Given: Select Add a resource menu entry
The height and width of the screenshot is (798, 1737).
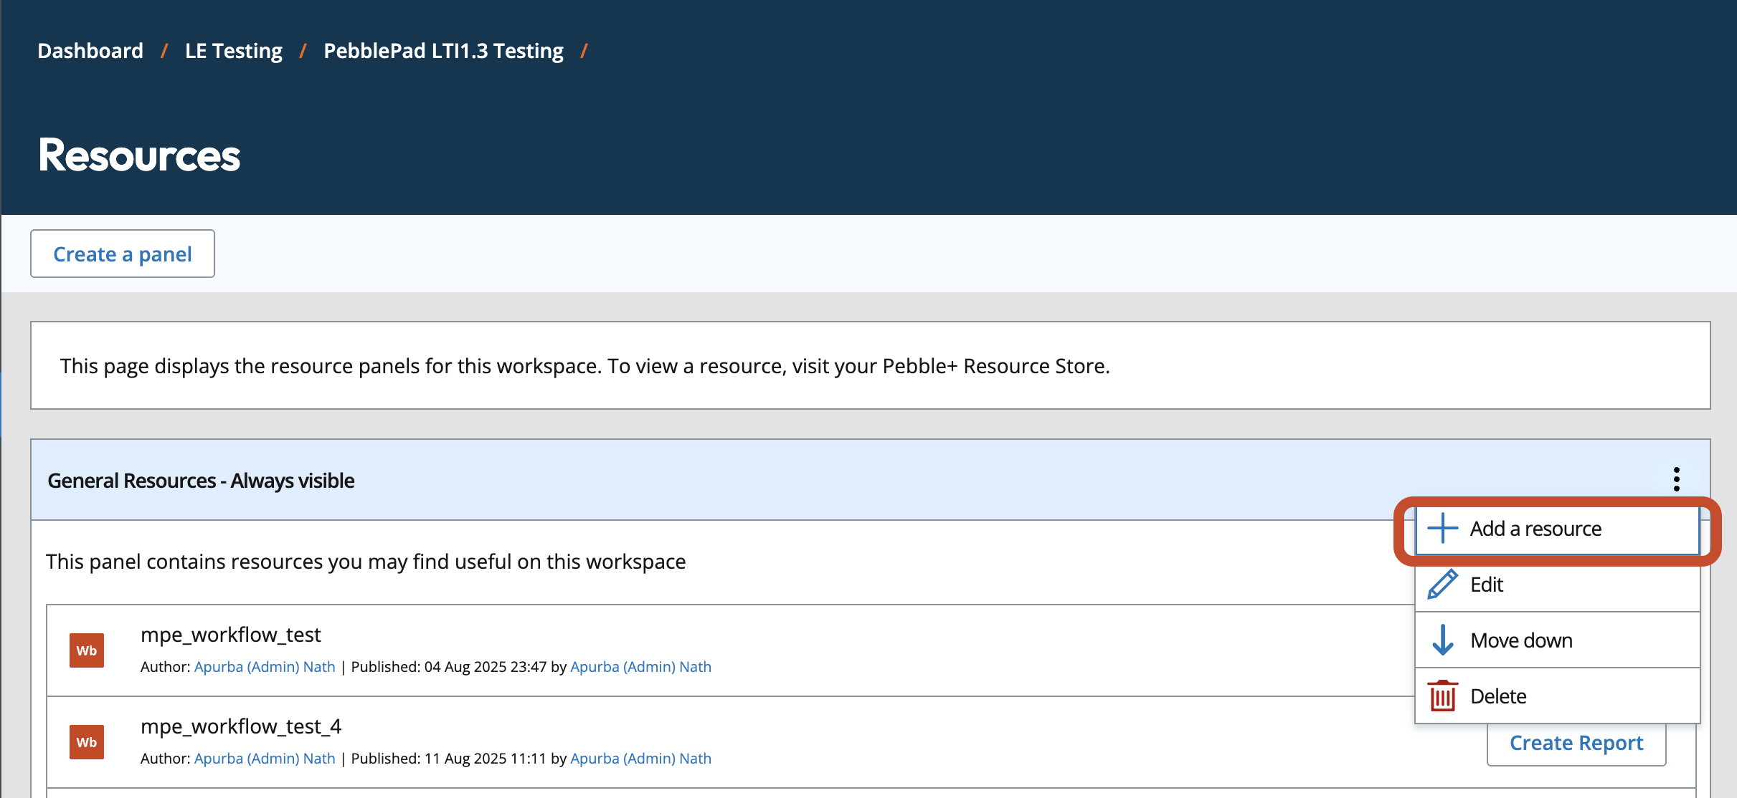Looking at the screenshot, I should coord(1557,529).
